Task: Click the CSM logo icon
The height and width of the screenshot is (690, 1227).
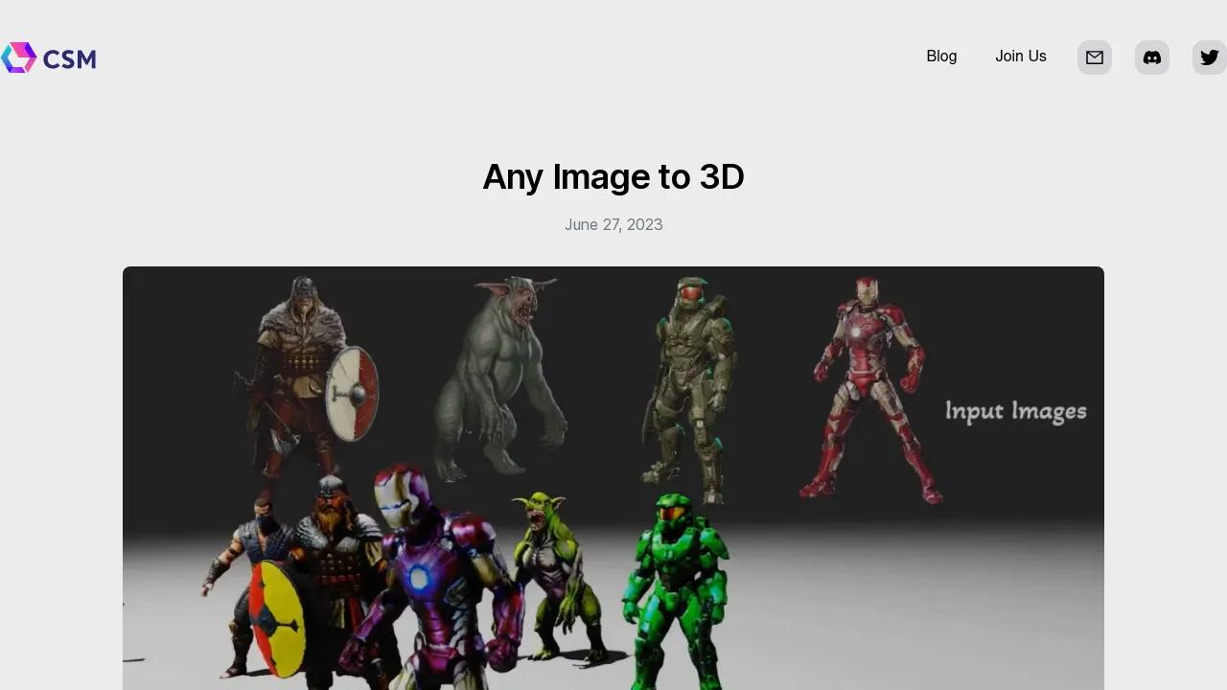Action: pos(18,57)
